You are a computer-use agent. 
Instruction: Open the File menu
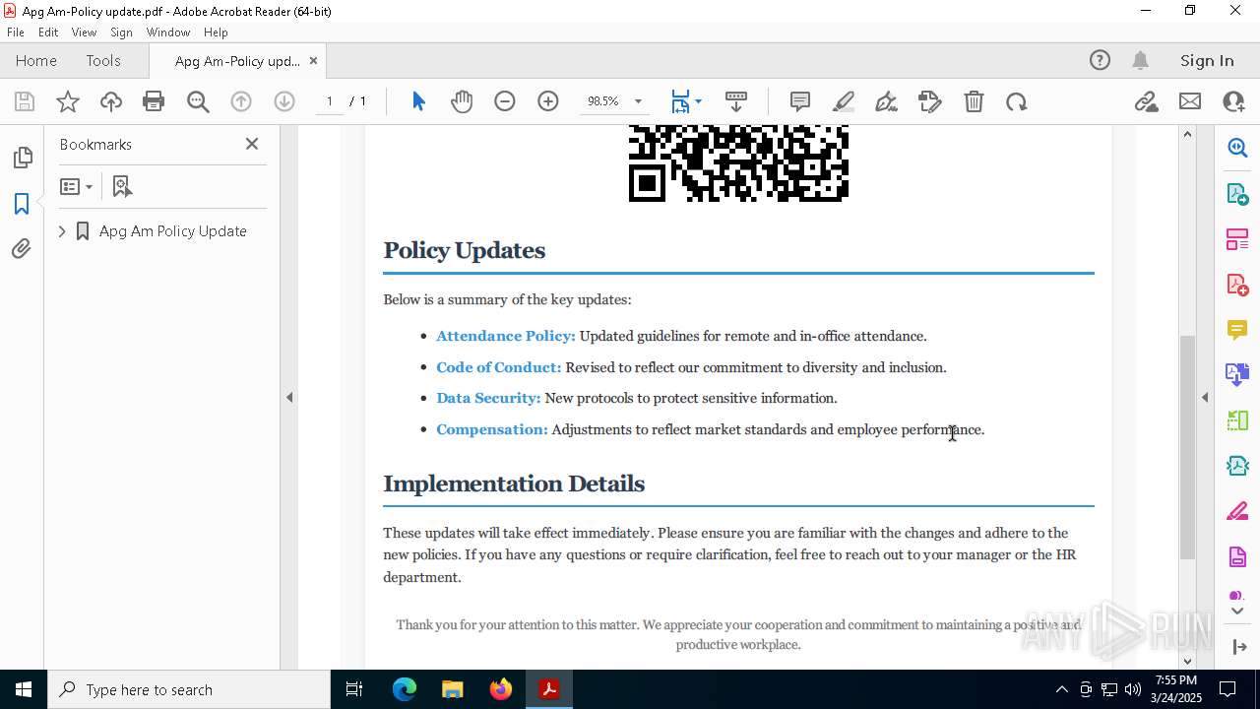click(x=16, y=32)
